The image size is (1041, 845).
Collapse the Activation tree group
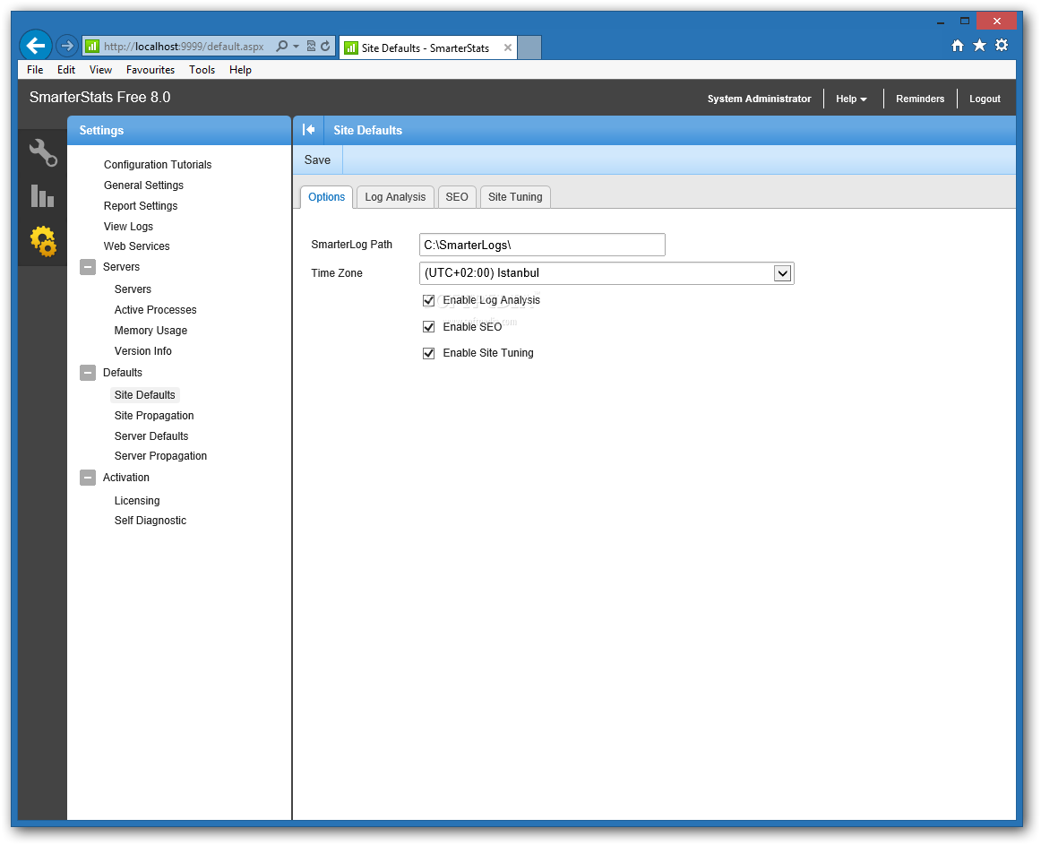pyautogui.click(x=88, y=478)
